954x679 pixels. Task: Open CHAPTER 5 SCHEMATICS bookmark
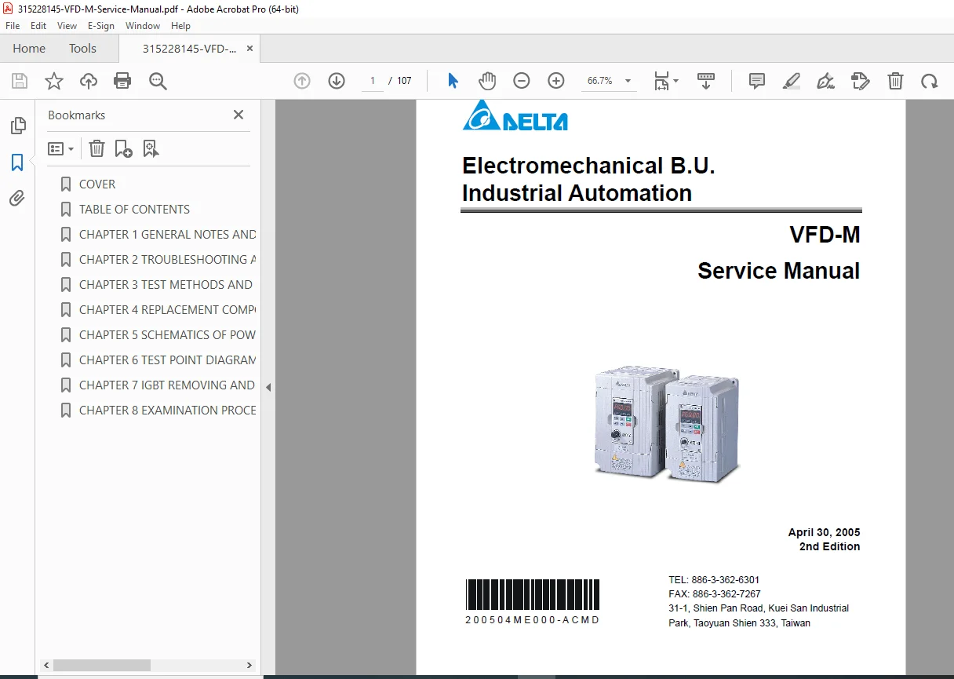[x=167, y=334]
